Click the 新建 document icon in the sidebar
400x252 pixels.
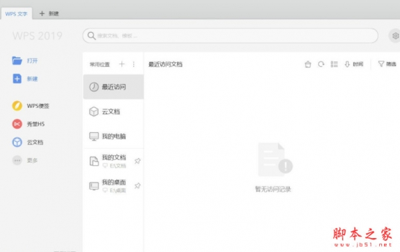point(17,79)
